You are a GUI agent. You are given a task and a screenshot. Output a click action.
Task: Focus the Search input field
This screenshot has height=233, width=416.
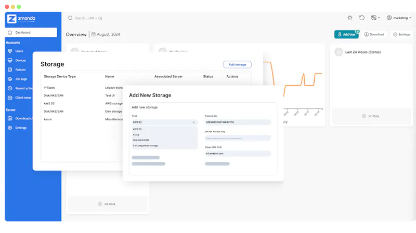pyautogui.click(x=88, y=18)
